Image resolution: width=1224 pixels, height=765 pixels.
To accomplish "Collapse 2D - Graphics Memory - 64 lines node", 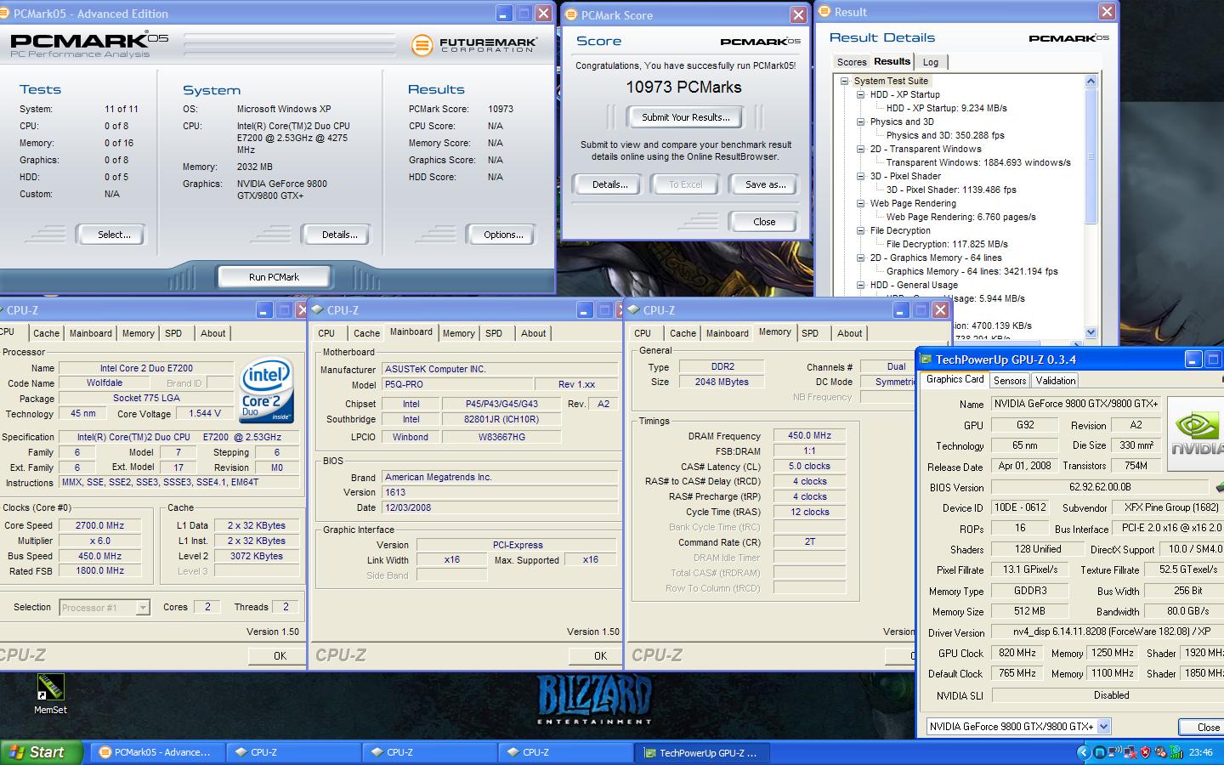I will click(860, 258).
